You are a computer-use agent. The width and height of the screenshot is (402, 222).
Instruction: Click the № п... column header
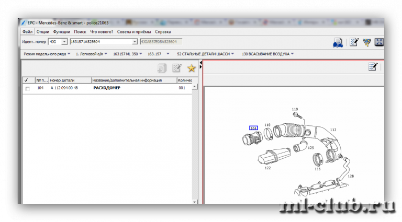tap(42, 80)
